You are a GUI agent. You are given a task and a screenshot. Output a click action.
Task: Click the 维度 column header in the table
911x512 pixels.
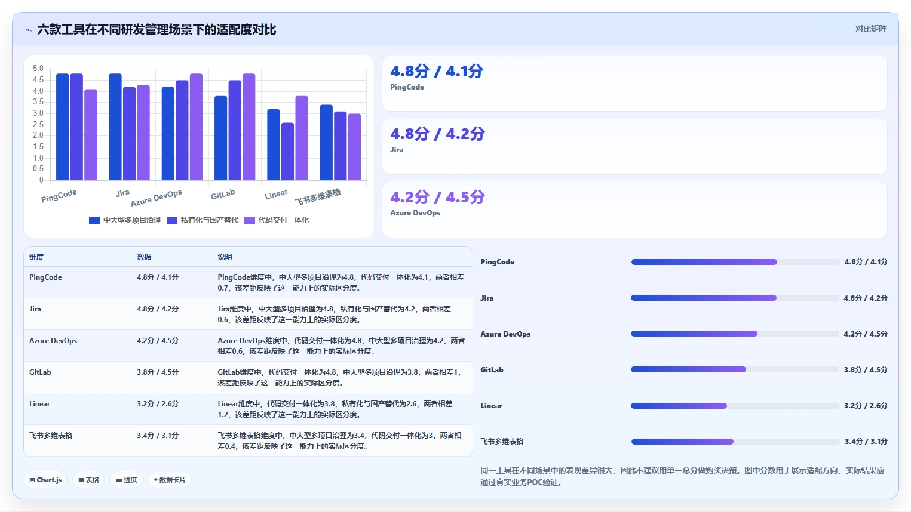click(x=36, y=257)
